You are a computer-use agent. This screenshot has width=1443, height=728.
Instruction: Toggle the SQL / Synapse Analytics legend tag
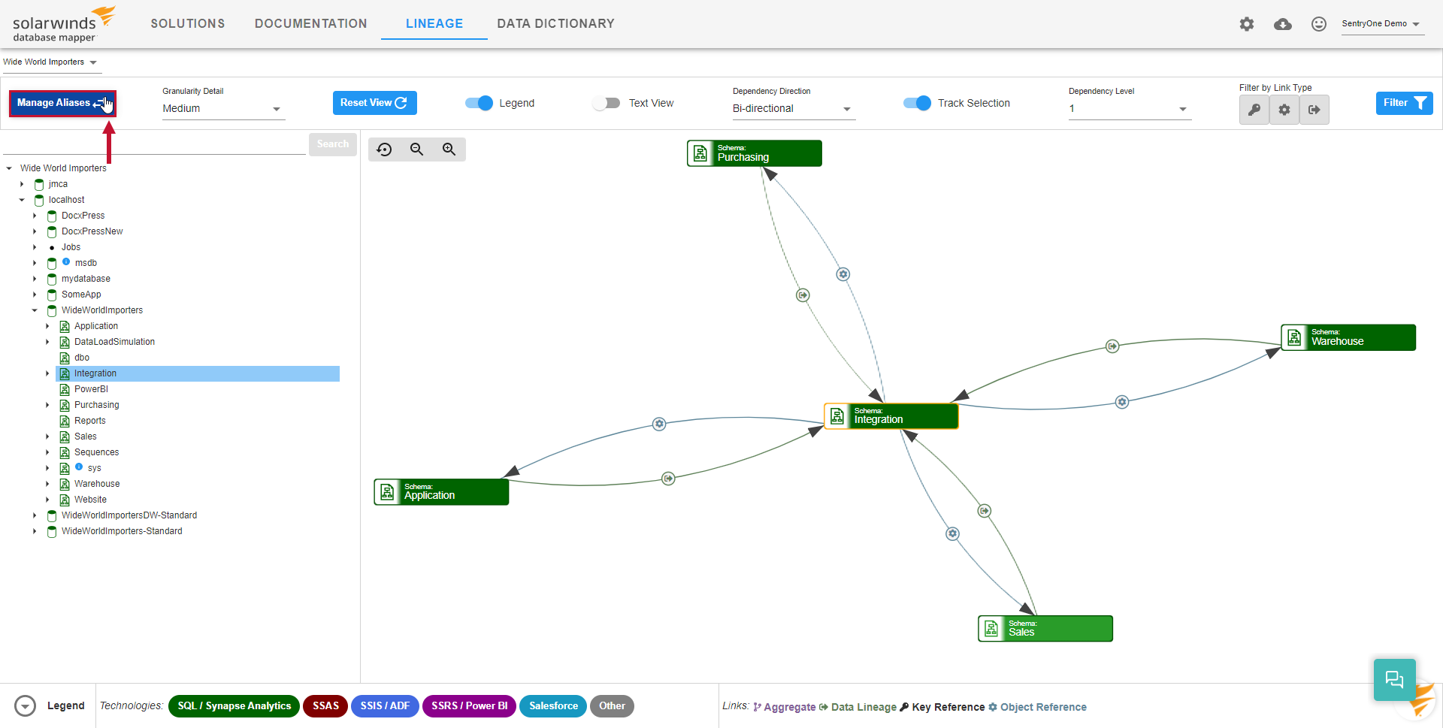point(234,706)
